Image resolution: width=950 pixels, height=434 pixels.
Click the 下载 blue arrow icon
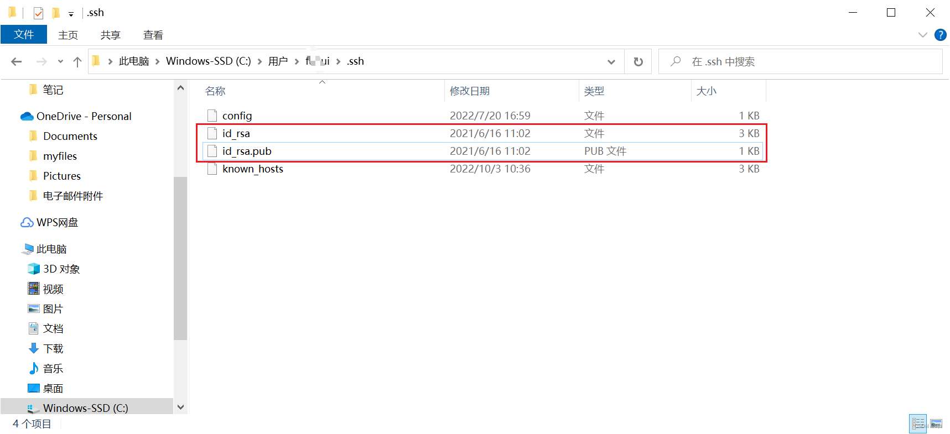(34, 348)
